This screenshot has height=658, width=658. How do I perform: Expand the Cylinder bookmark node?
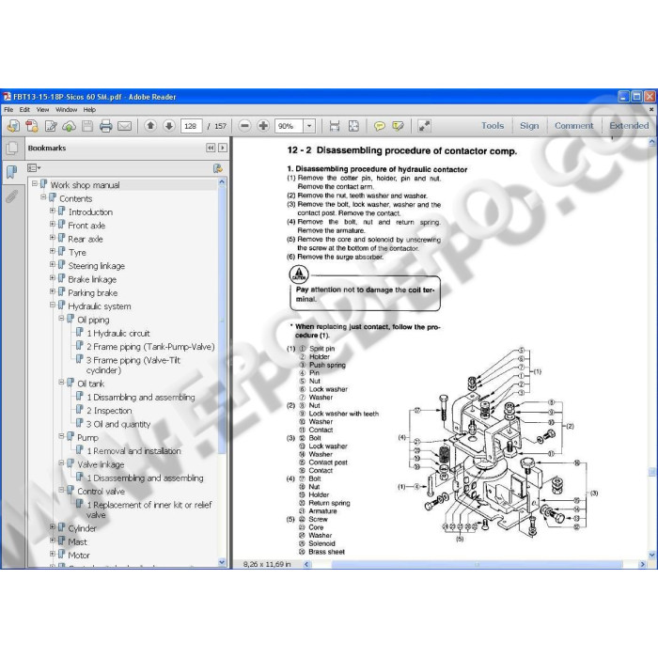pos(53,526)
